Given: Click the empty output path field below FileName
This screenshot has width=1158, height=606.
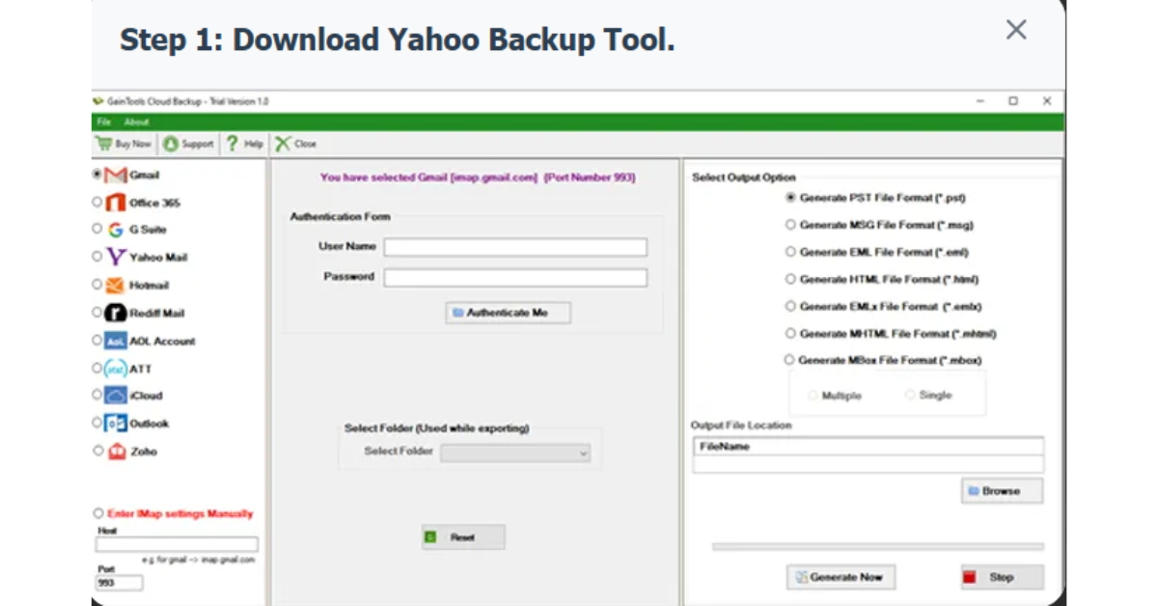Looking at the screenshot, I should pyautogui.click(x=868, y=464).
